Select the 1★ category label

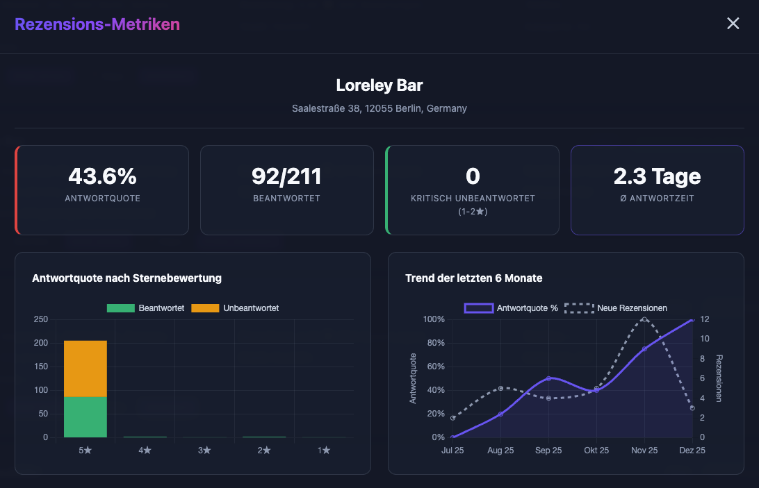coord(324,450)
